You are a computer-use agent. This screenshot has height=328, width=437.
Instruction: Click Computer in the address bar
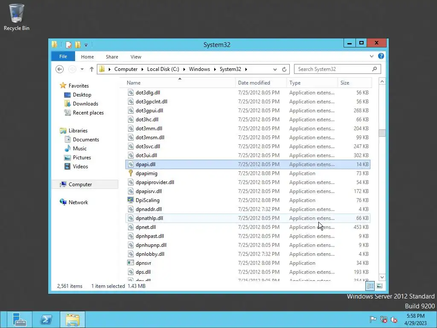pos(126,69)
